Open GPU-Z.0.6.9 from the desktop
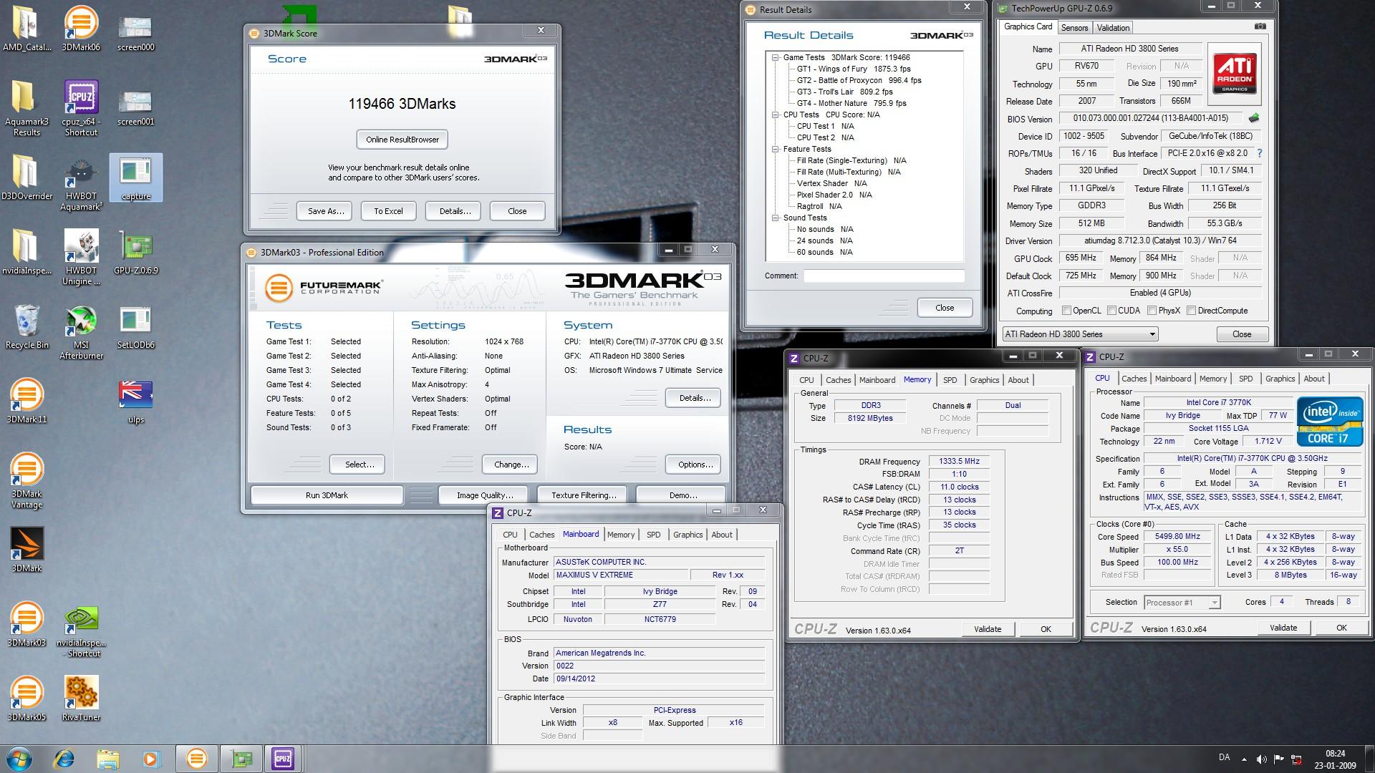Image resolution: width=1375 pixels, height=773 pixels. (135, 252)
